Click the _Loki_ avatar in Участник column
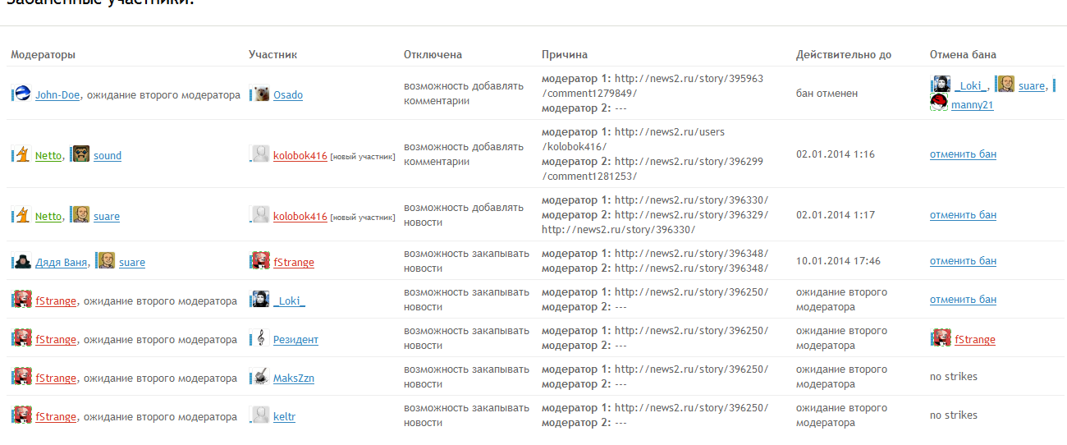1067x445 pixels. click(261, 300)
